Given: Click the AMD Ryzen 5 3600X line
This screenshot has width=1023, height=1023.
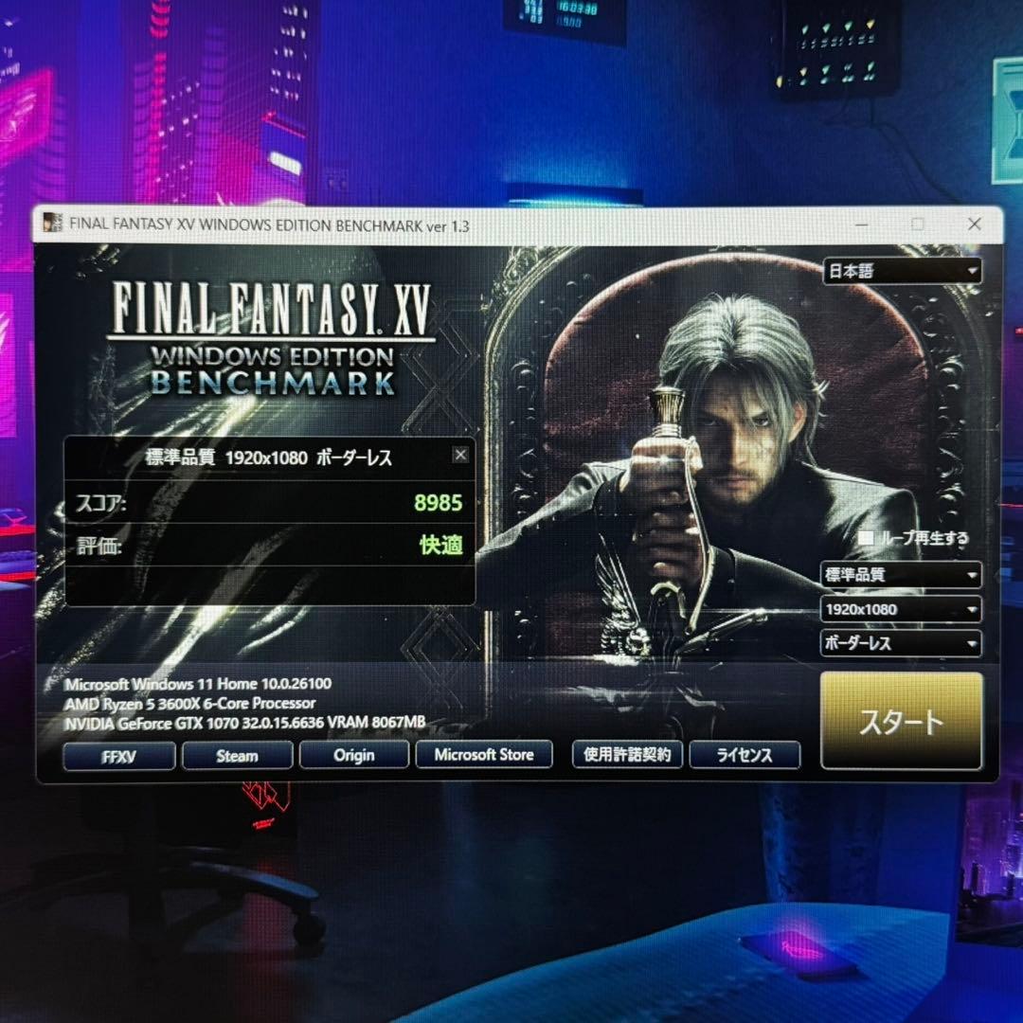Looking at the screenshot, I should coord(189,703).
